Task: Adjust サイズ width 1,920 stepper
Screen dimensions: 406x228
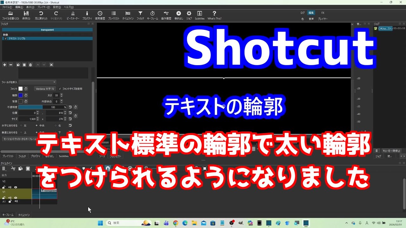Action: (x=38, y=119)
